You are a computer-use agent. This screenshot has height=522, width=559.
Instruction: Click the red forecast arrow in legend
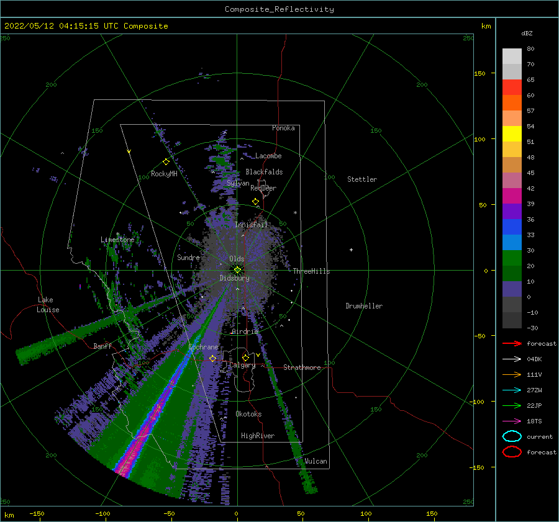(x=512, y=343)
